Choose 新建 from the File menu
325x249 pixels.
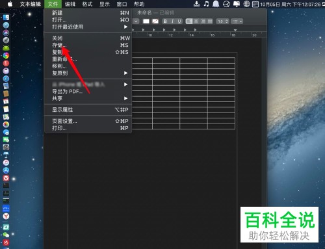tap(88, 13)
